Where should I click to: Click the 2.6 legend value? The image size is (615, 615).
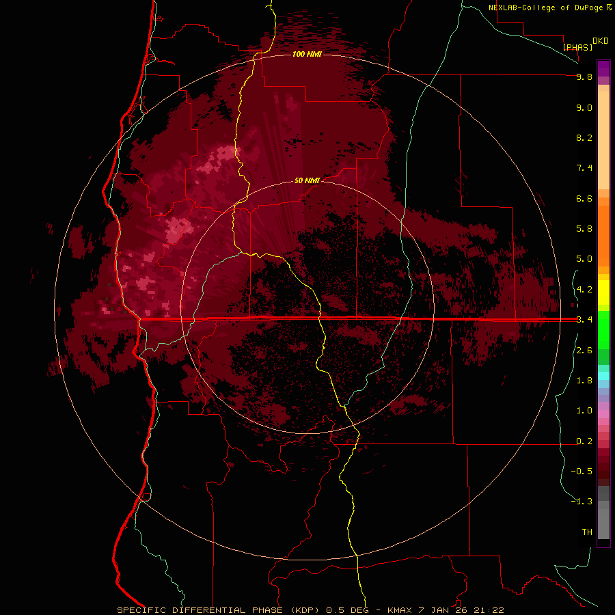[x=584, y=351]
